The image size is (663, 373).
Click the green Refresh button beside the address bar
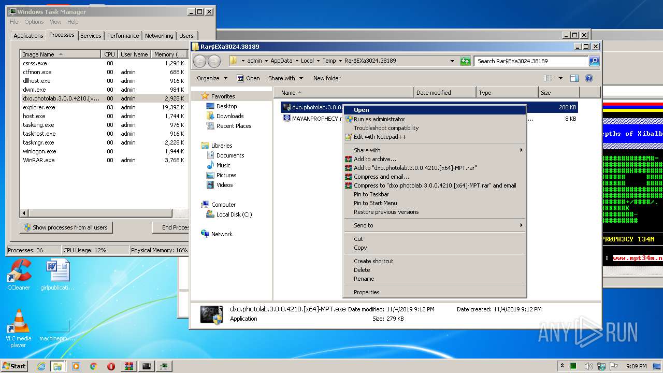[465, 61]
